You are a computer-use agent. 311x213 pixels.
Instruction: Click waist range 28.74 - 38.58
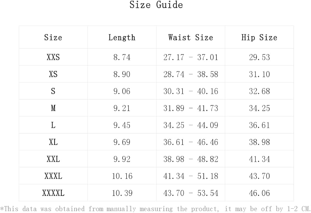(x=191, y=74)
